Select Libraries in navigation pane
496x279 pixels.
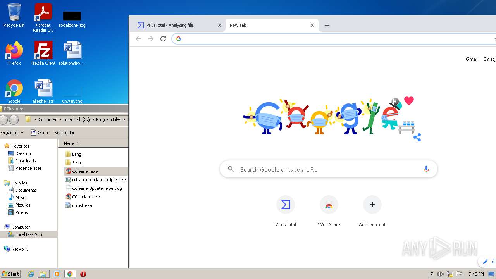[x=15, y=183]
